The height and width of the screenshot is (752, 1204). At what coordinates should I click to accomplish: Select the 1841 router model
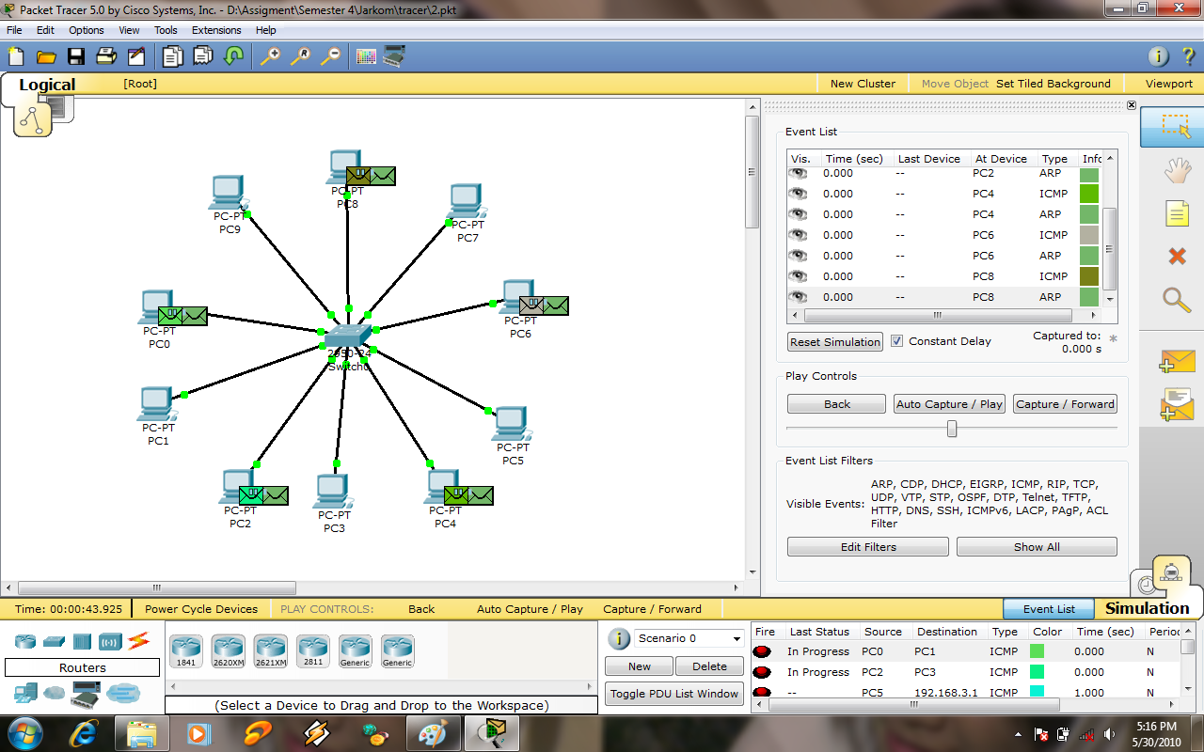click(185, 650)
